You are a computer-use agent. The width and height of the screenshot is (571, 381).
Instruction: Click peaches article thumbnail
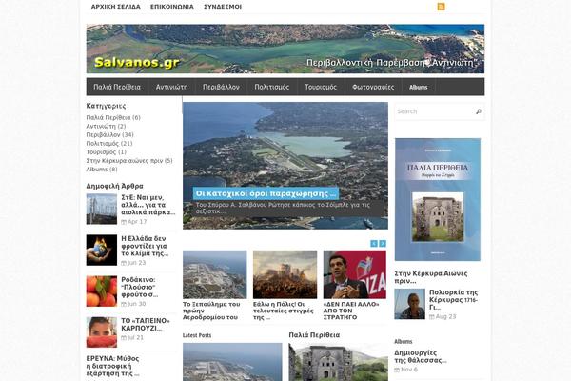102,291
